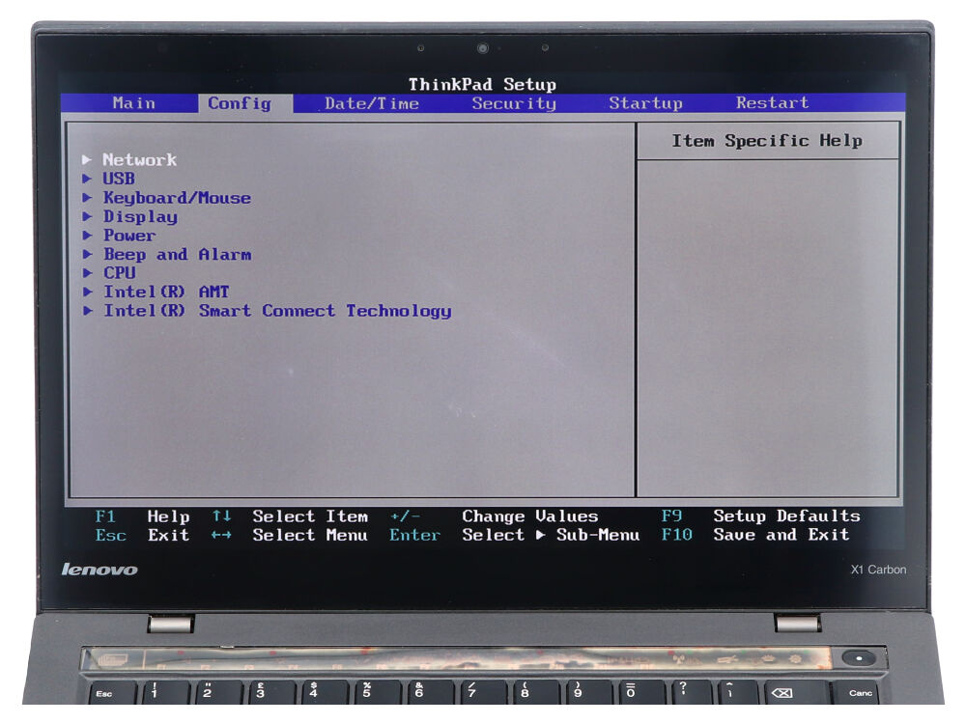Open the Date/Time tab

[371, 103]
